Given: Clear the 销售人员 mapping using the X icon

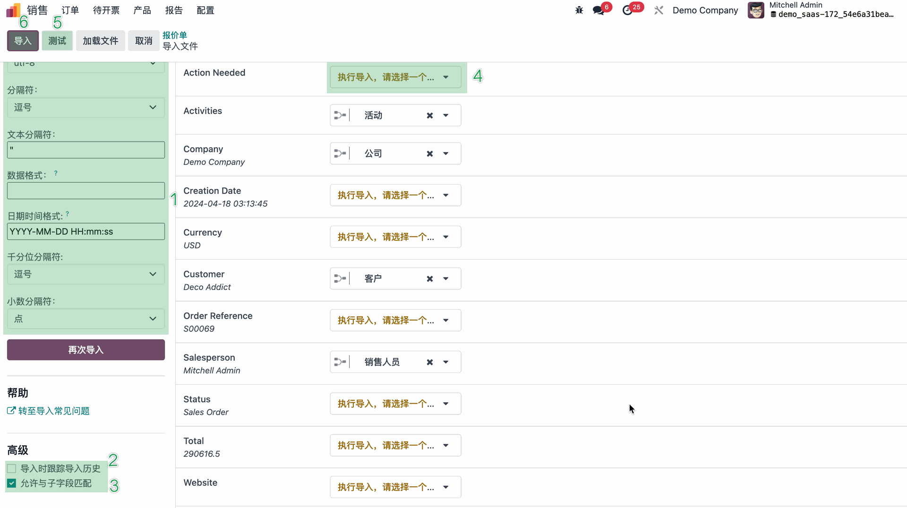Looking at the screenshot, I should click(x=429, y=362).
